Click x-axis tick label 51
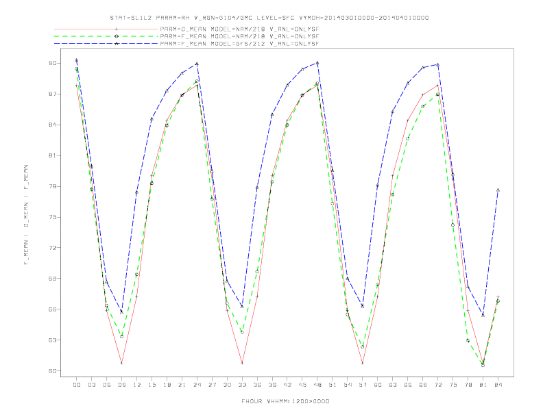The height and width of the screenshot is (419, 543). point(333,385)
